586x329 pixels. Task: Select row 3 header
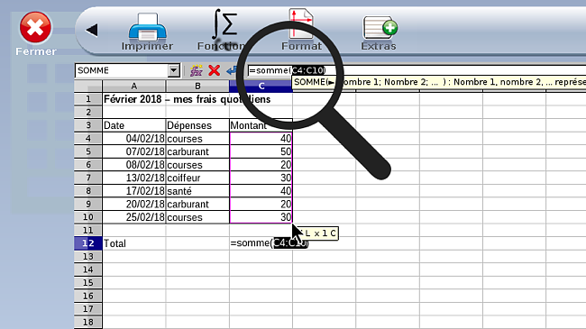coord(88,125)
